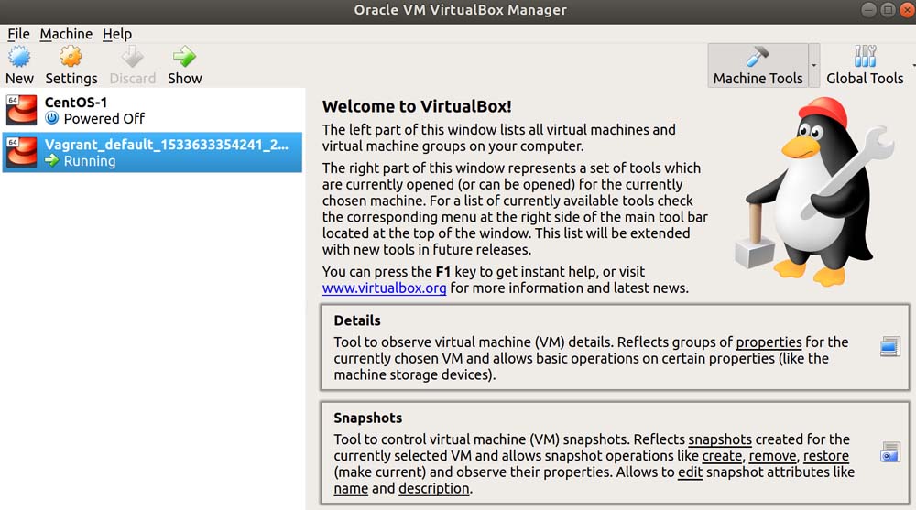Open Settings via the gear icon
This screenshot has height=510, width=916.
(x=71, y=57)
